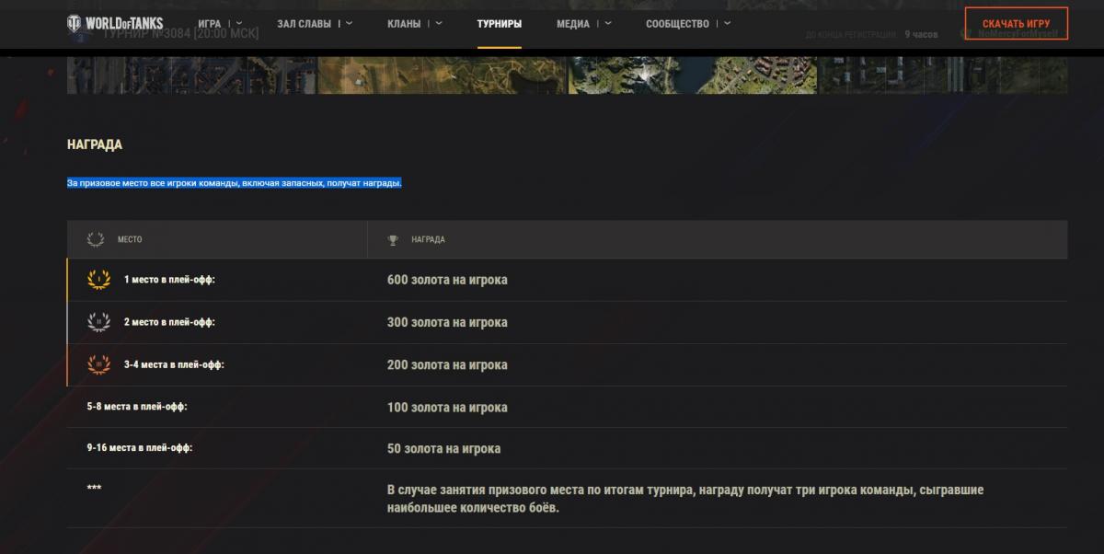Open the ЗАЛ СЛАВЫ menu item
This screenshot has width=1104, height=554.
click(304, 24)
